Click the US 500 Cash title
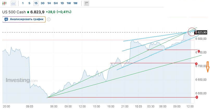The height and width of the screenshot is (110, 210). pos(14,12)
